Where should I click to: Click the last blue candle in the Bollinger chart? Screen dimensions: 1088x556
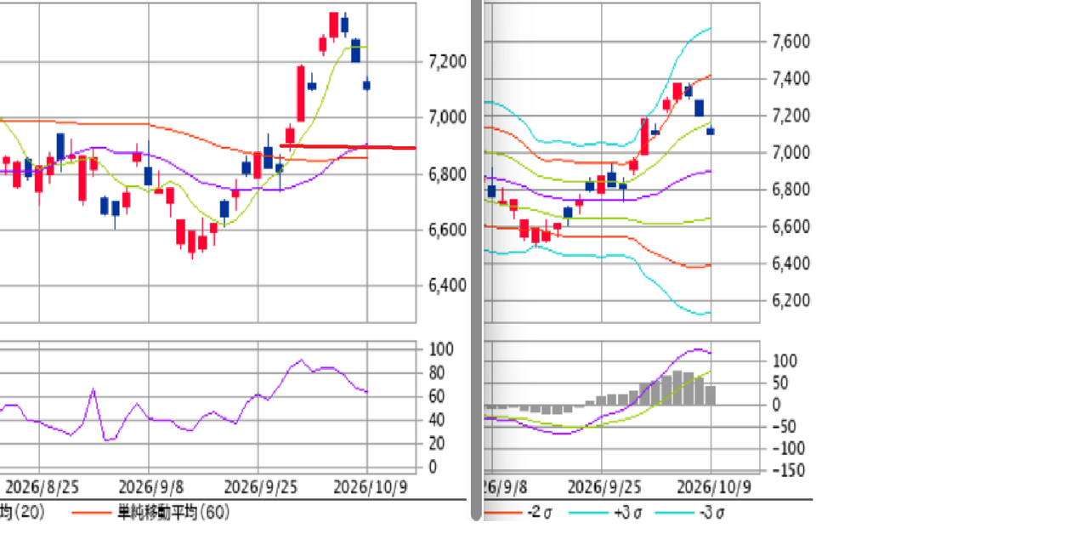tap(711, 130)
